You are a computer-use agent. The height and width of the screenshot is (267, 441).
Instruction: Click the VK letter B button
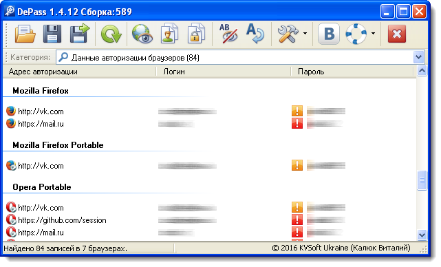pyautogui.click(x=329, y=34)
